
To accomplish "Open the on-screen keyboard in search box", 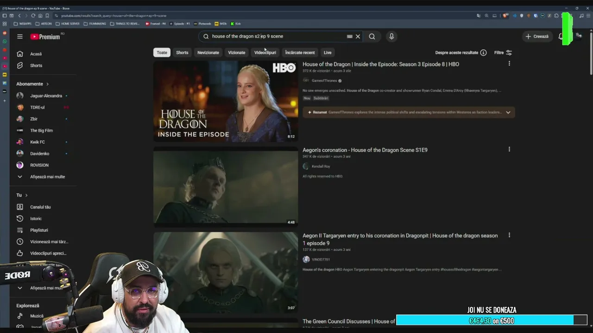I will (x=350, y=37).
